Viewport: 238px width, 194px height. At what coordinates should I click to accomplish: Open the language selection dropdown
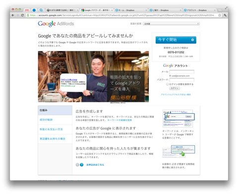[171, 24]
